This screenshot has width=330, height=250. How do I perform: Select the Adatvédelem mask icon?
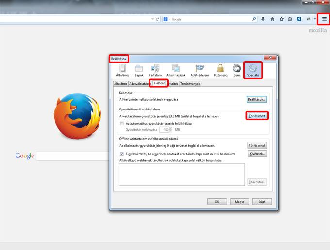(199, 71)
